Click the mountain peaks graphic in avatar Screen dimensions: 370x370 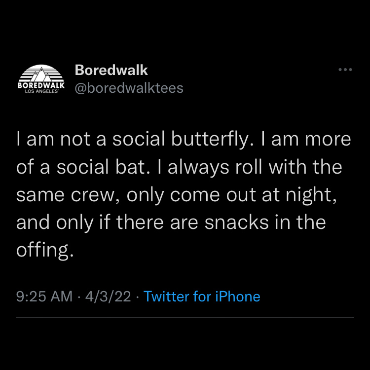[41, 74]
